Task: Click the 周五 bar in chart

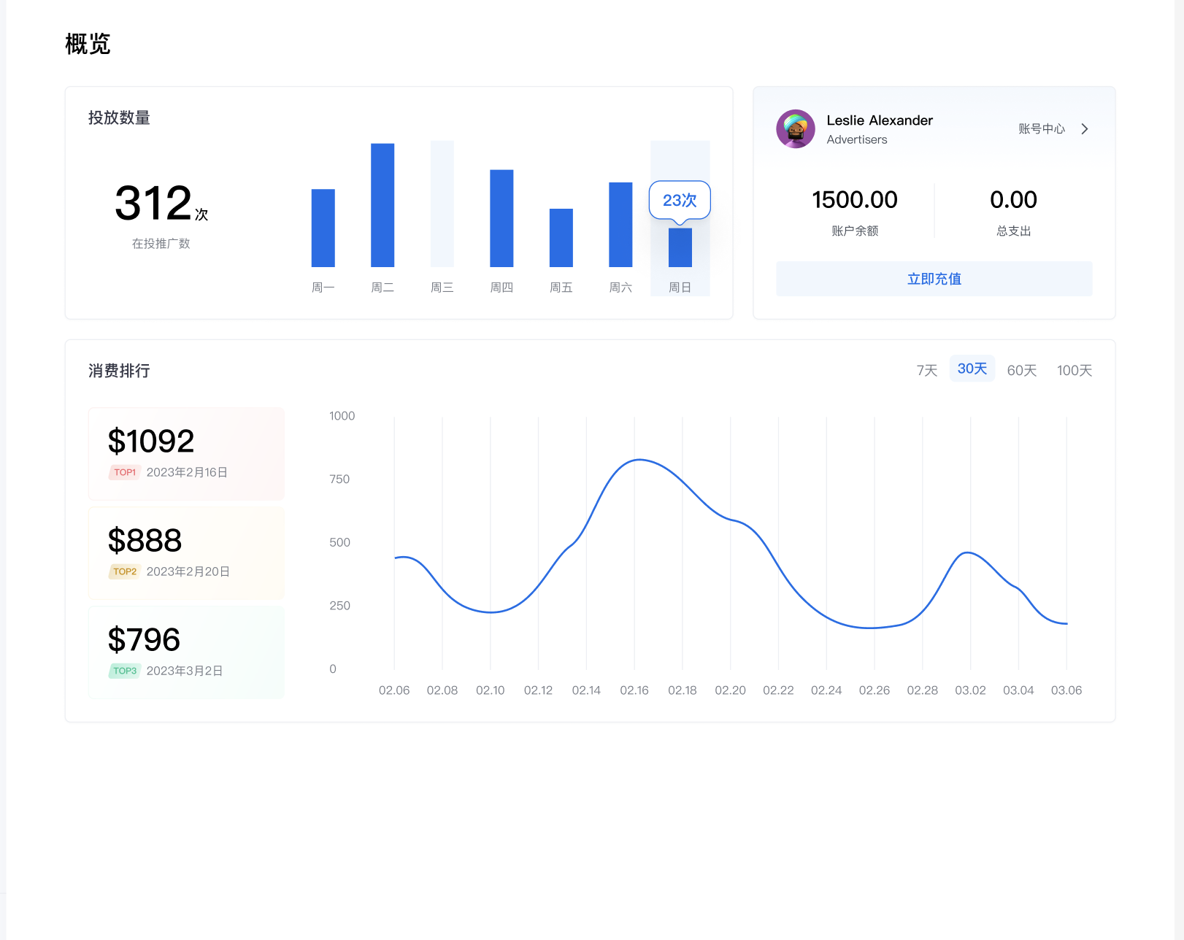Action: (x=561, y=238)
